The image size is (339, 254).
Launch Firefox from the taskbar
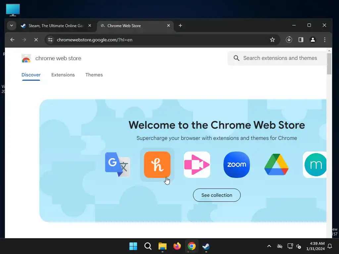(x=177, y=246)
